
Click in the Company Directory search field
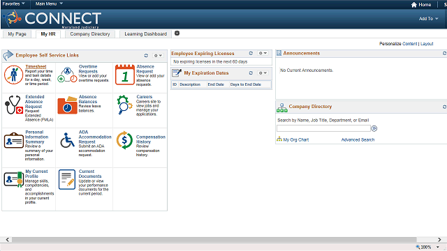click(x=323, y=128)
